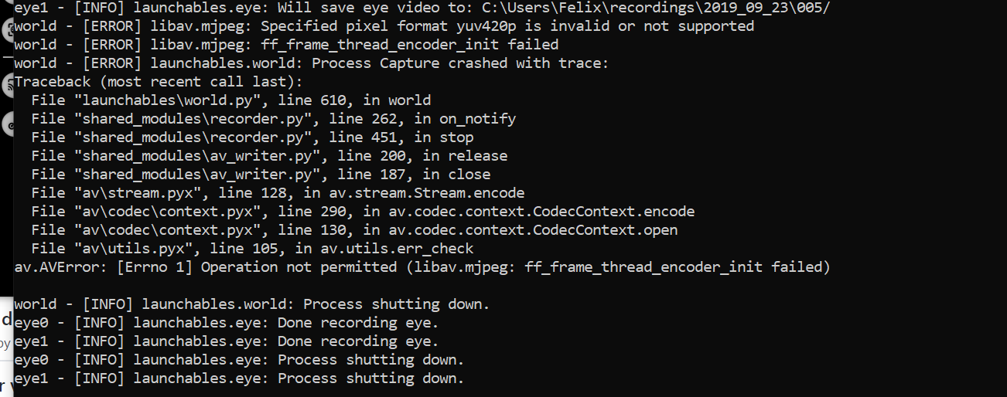Click the yuv420p pixel format error line

click(x=384, y=26)
